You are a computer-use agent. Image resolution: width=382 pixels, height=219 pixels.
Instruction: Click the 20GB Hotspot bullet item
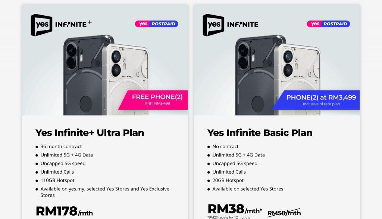coord(226,181)
